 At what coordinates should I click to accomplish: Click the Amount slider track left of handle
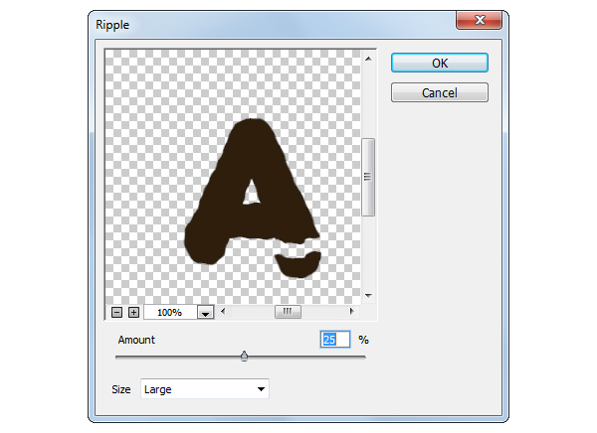(x=179, y=357)
